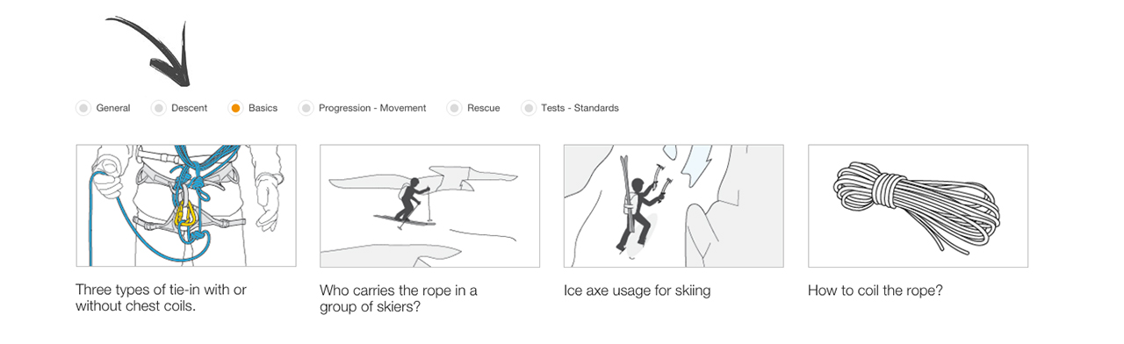Click the Rescue filter label text
Screen dimensions: 1124x344
pos(484,108)
